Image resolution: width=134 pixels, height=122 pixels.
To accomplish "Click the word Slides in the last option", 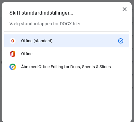I will pos(105,67).
